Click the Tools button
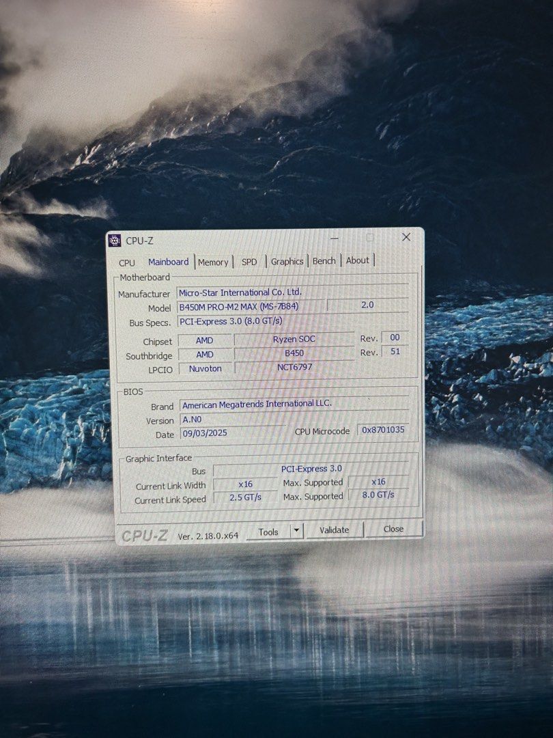 pyautogui.click(x=268, y=532)
